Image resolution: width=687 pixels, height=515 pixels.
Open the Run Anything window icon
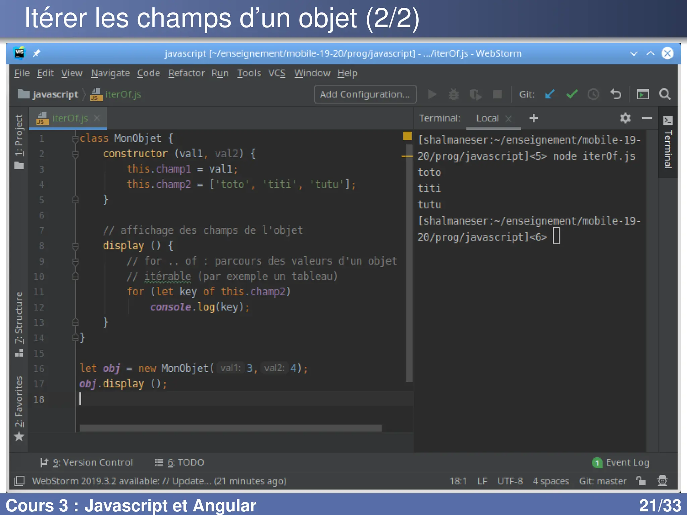[x=643, y=95]
